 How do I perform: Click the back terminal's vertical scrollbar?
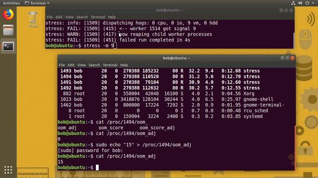pyautogui.click(x=294, y=40)
